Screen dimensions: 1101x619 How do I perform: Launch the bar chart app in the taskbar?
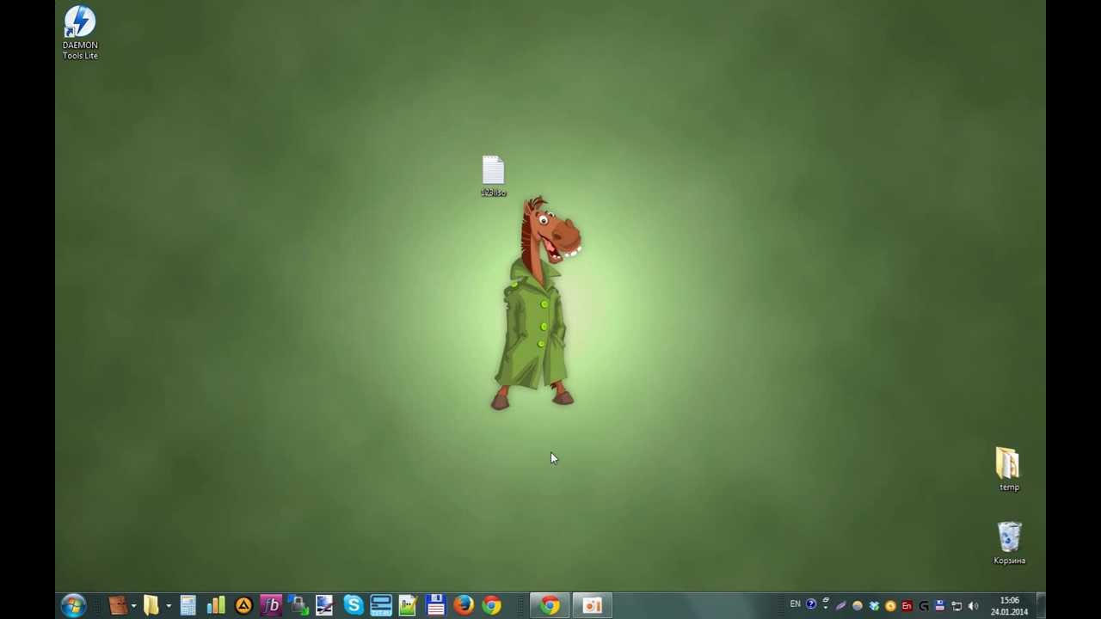coord(216,606)
